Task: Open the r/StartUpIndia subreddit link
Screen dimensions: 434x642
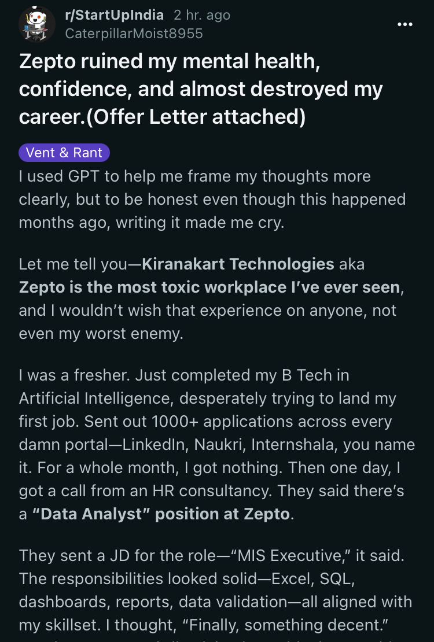Action: pyautogui.click(x=115, y=15)
